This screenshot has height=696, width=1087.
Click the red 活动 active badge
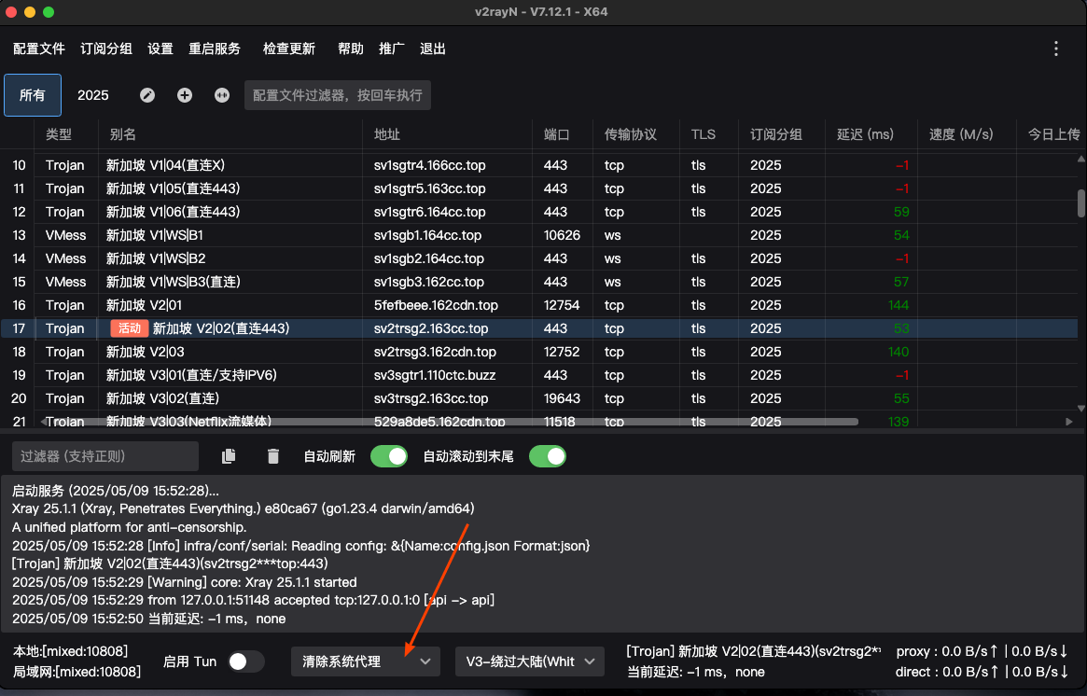[x=129, y=327]
